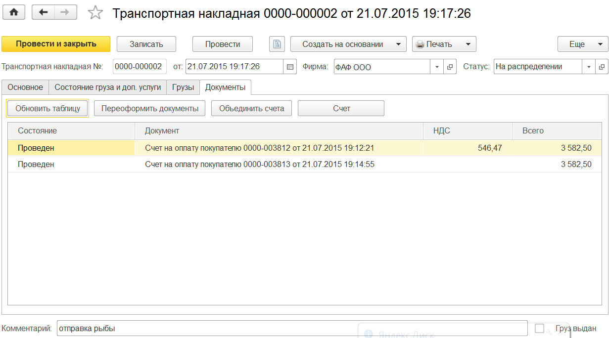Click the Статус field На распределении
Screen dimensions: 609x338
click(538, 67)
